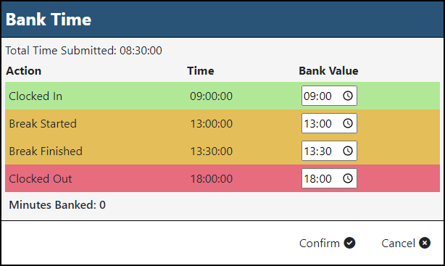The height and width of the screenshot is (266, 445).
Task: Click the Total Time Submitted text
Action: pyautogui.click(x=84, y=51)
